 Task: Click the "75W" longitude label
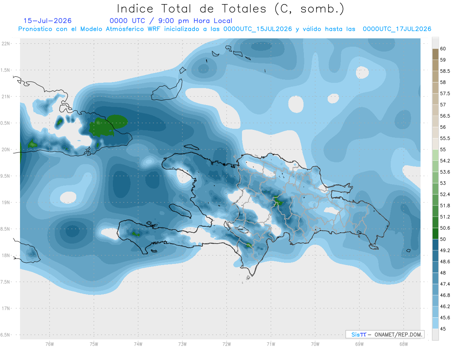(x=94, y=344)
